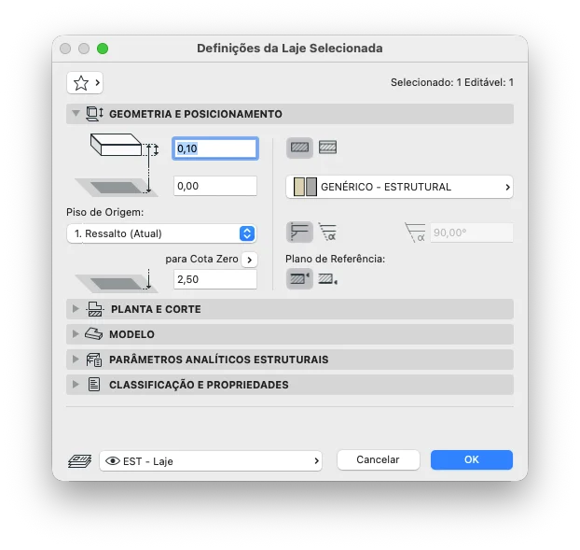580x550 pixels.
Task: Click the Cancelar button
Action: tap(378, 459)
